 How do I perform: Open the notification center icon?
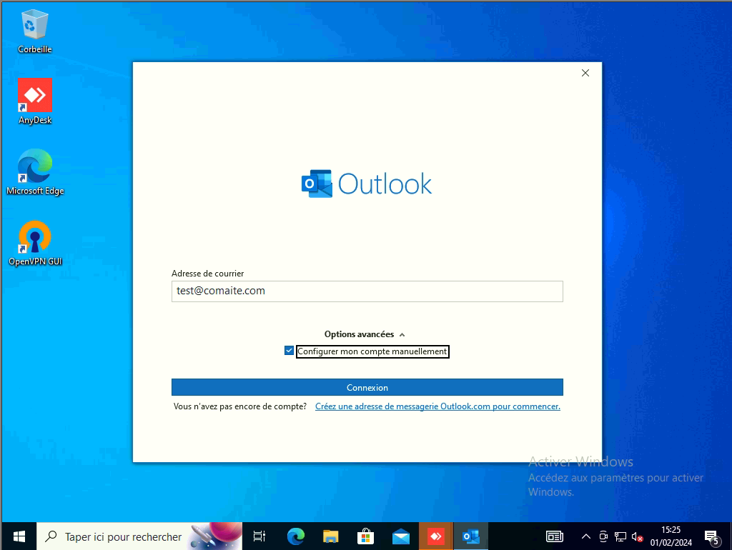[713, 537]
